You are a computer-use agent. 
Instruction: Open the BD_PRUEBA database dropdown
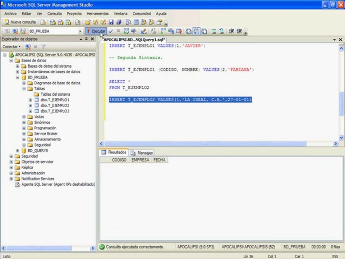80,31
